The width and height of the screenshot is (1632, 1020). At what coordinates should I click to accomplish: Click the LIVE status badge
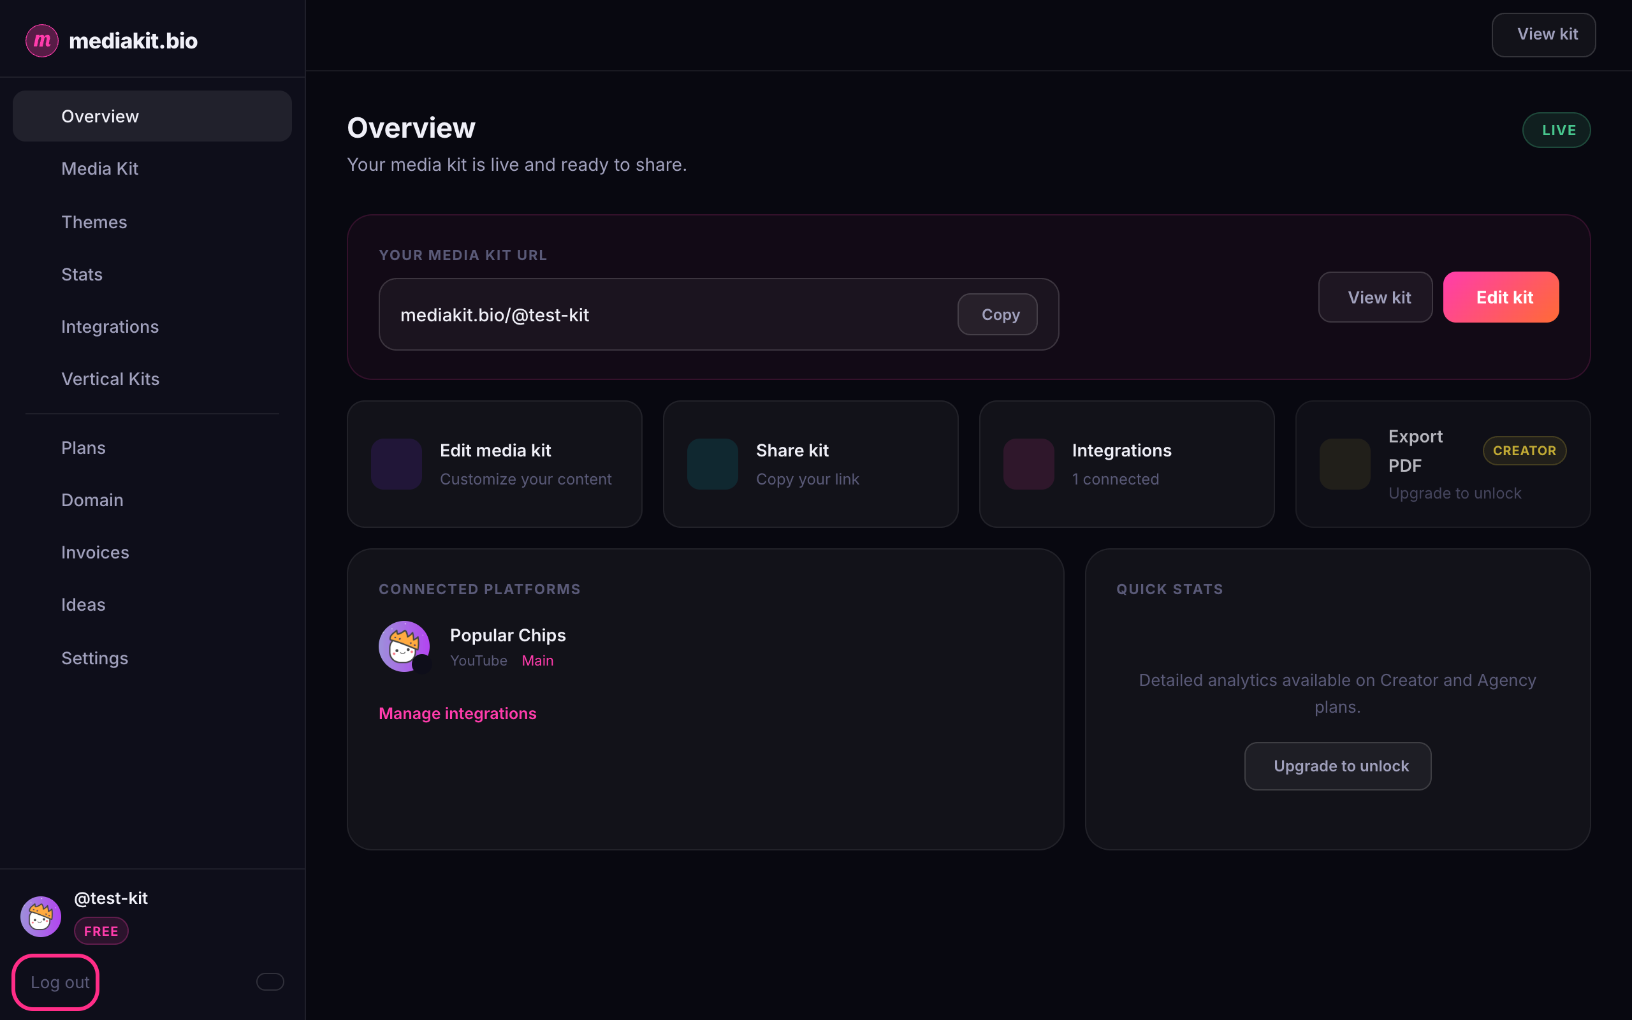point(1557,130)
